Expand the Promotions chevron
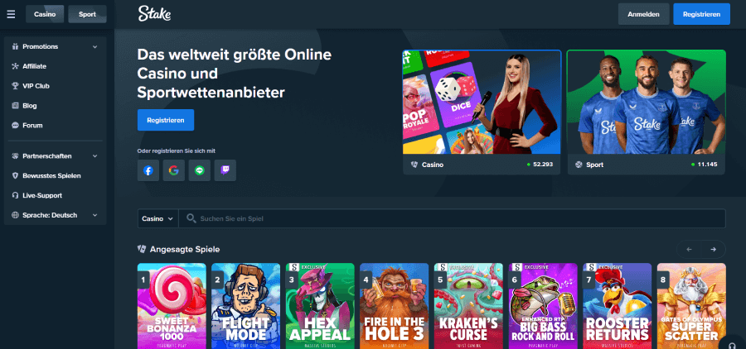 click(x=94, y=47)
